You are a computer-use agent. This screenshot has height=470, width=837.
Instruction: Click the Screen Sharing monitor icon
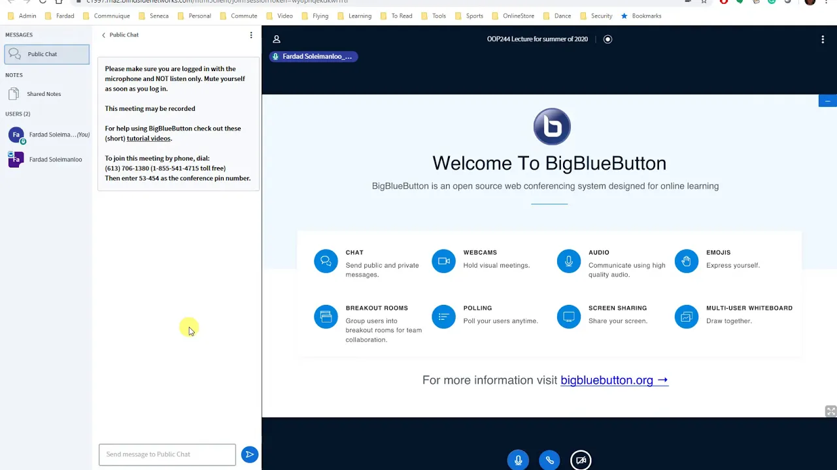point(569,317)
